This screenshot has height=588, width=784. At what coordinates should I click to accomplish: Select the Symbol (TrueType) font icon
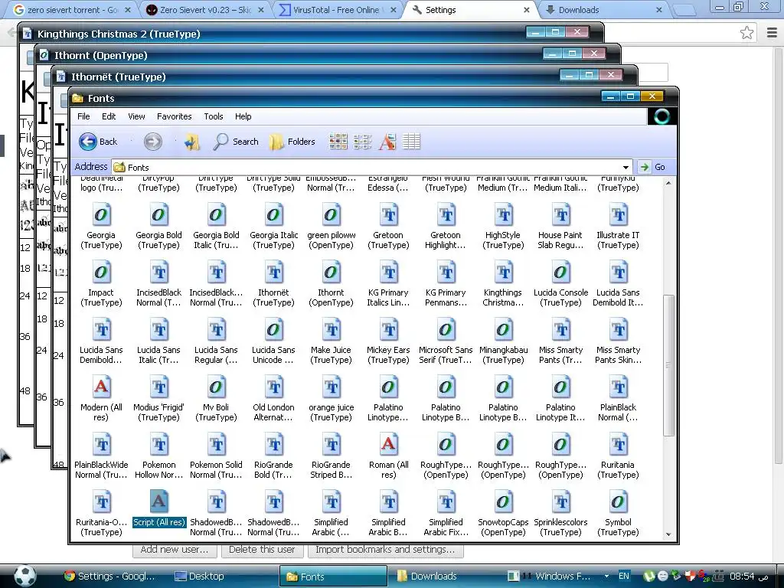(619, 501)
